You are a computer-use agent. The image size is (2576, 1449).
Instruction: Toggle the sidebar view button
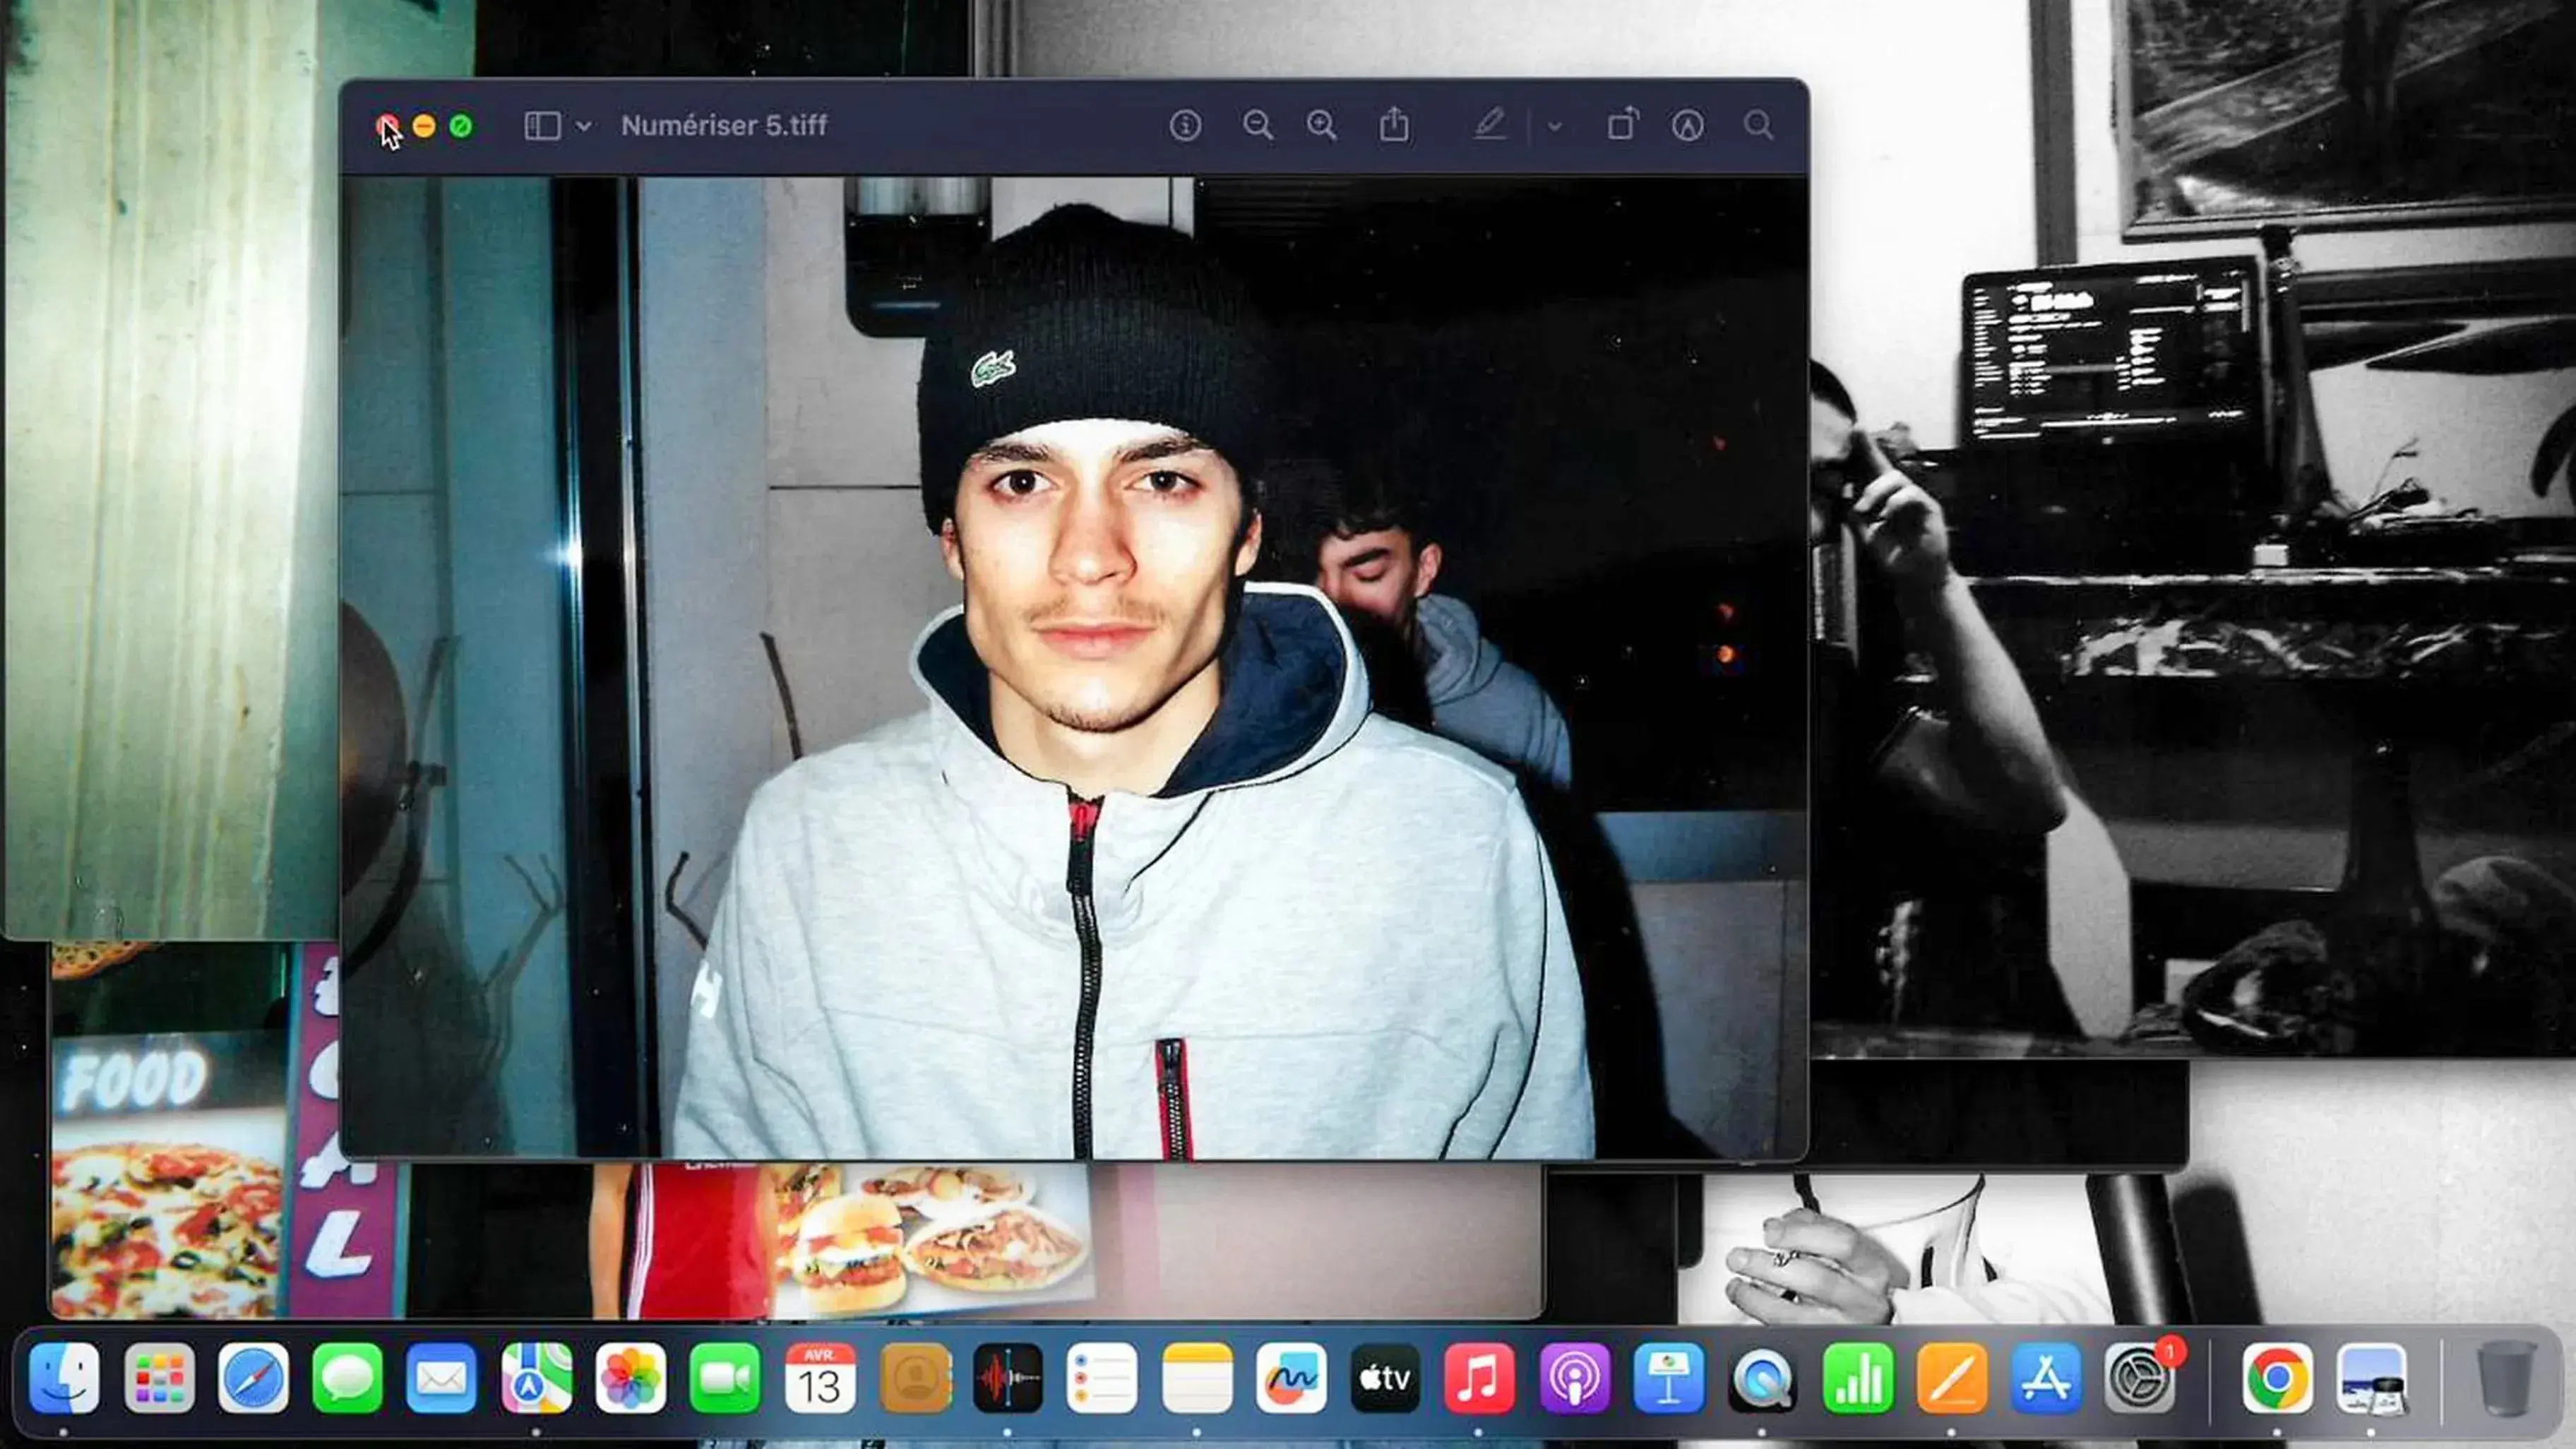(542, 126)
